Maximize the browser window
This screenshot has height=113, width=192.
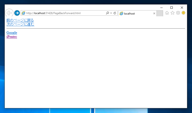tap(172, 8)
